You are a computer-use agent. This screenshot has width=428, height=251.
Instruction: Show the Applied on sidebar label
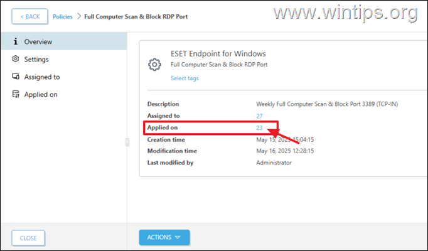[41, 95]
